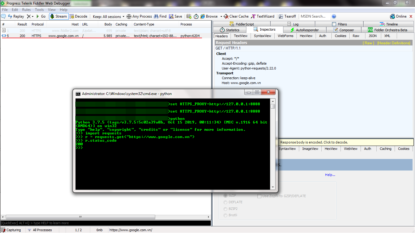Open the Edit menu
Viewport: 415px width, 233px height.
coord(15,10)
